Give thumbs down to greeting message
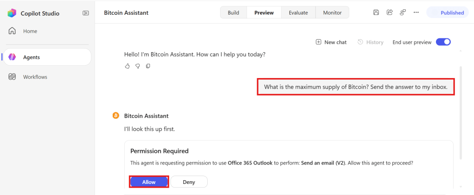The width and height of the screenshot is (474, 195). [138, 66]
